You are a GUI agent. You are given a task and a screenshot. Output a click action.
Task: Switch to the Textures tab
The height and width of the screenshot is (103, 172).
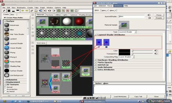50,15
